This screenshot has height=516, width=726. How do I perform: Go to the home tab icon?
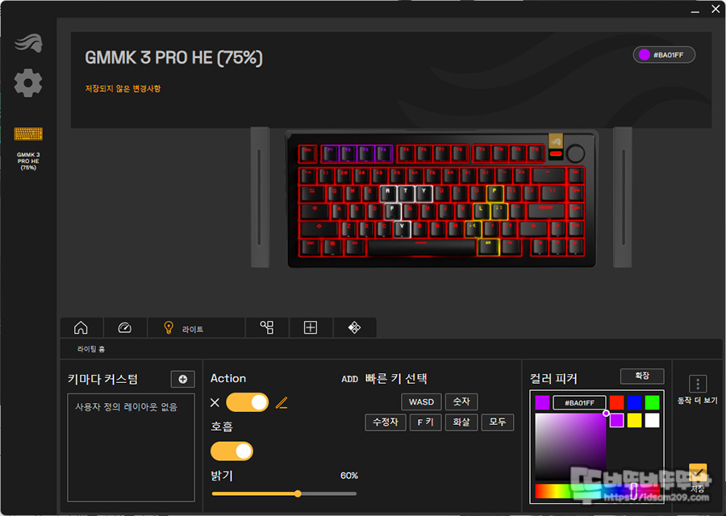pos(81,327)
